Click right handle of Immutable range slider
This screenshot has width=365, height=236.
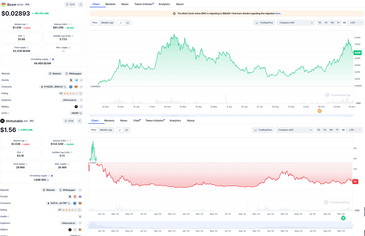[352, 225]
